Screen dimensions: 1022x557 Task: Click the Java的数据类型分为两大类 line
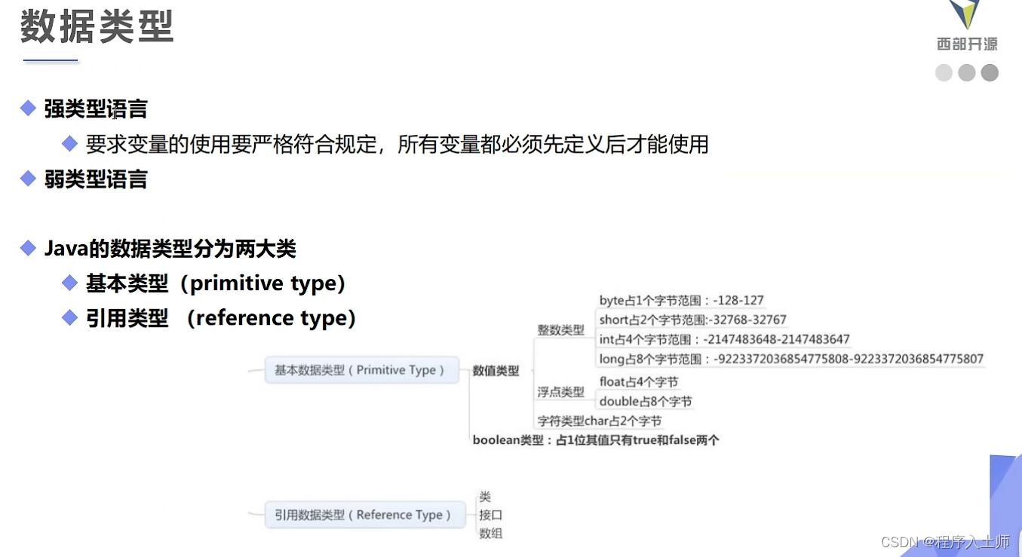(170, 249)
